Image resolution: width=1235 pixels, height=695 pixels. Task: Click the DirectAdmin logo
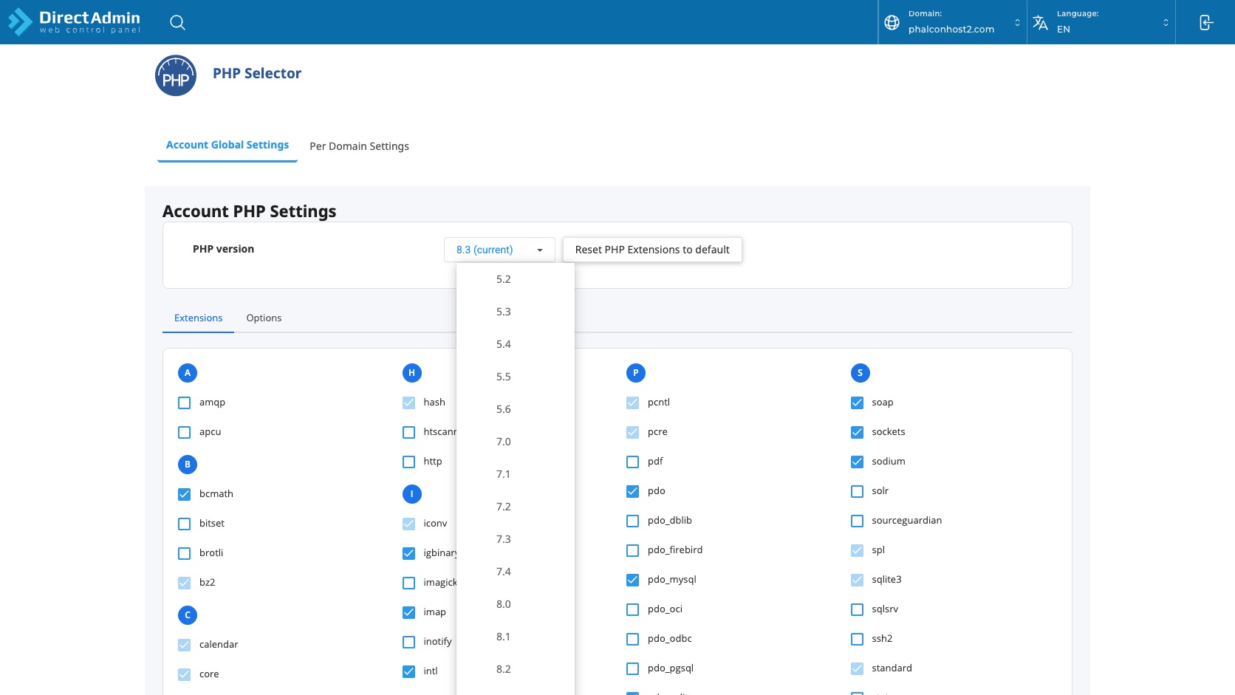(74, 22)
